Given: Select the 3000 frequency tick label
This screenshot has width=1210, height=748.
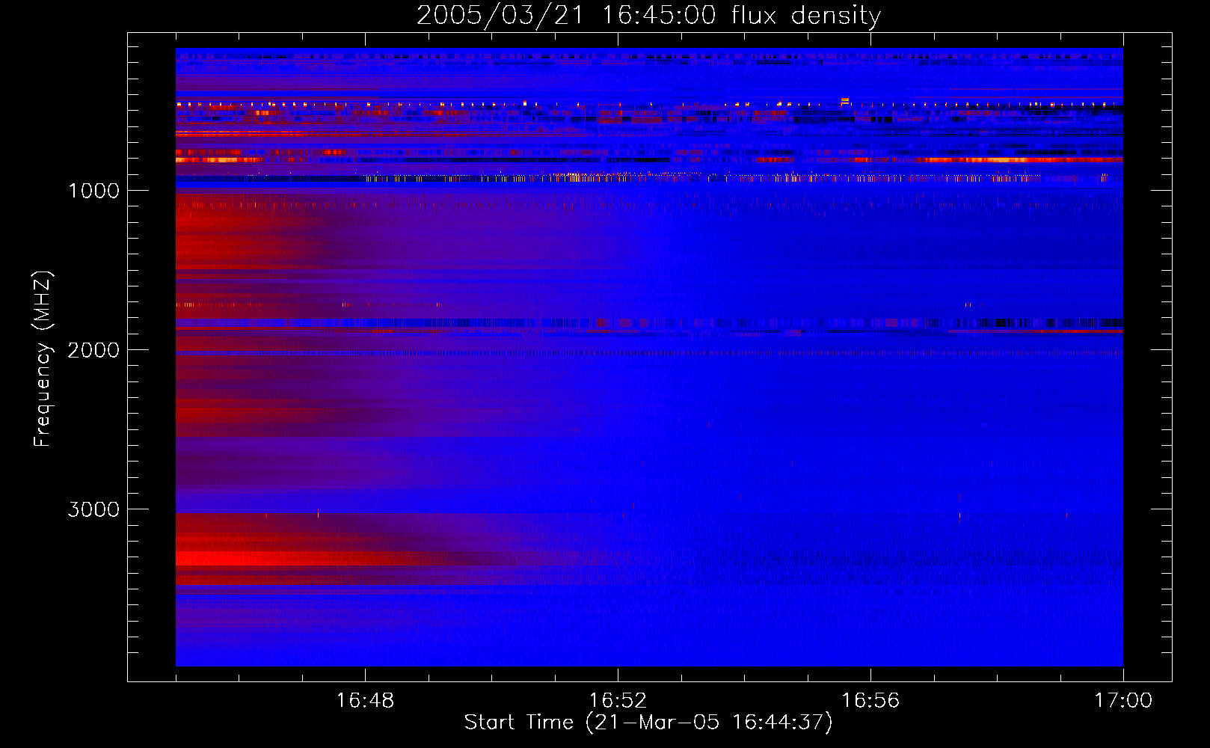Looking at the screenshot, I should click(x=93, y=509).
